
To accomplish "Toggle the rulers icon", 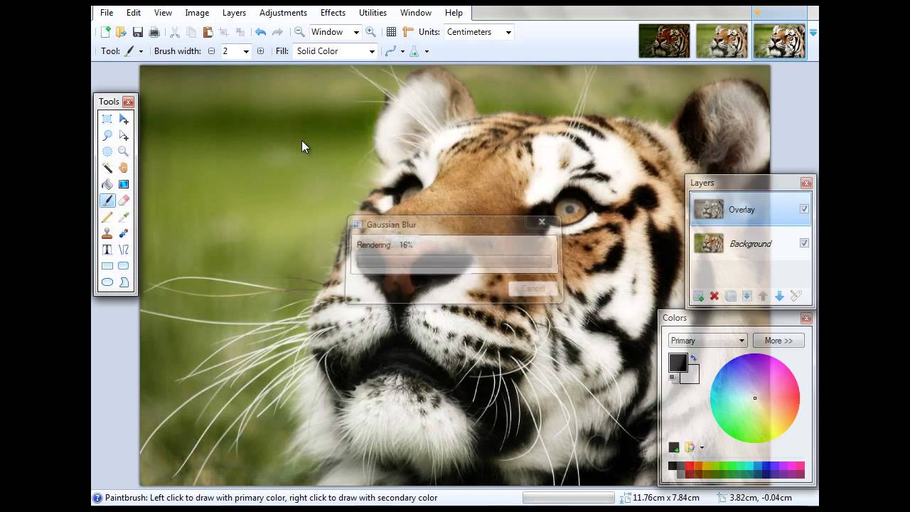I will coord(408,32).
